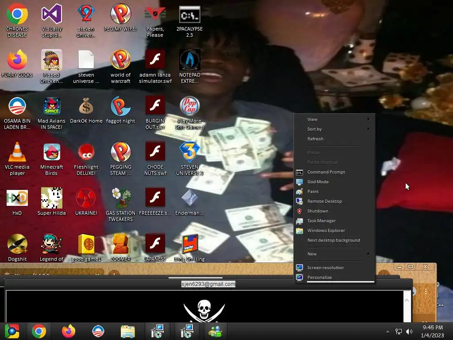Open the file explorer taskbar icon
This screenshot has width=453, height=340.
point(127,331)
